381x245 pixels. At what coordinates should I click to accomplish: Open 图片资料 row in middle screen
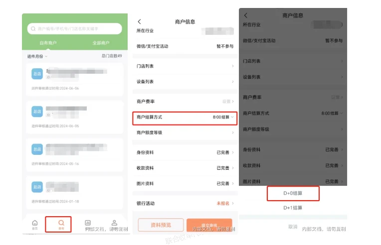185,184
